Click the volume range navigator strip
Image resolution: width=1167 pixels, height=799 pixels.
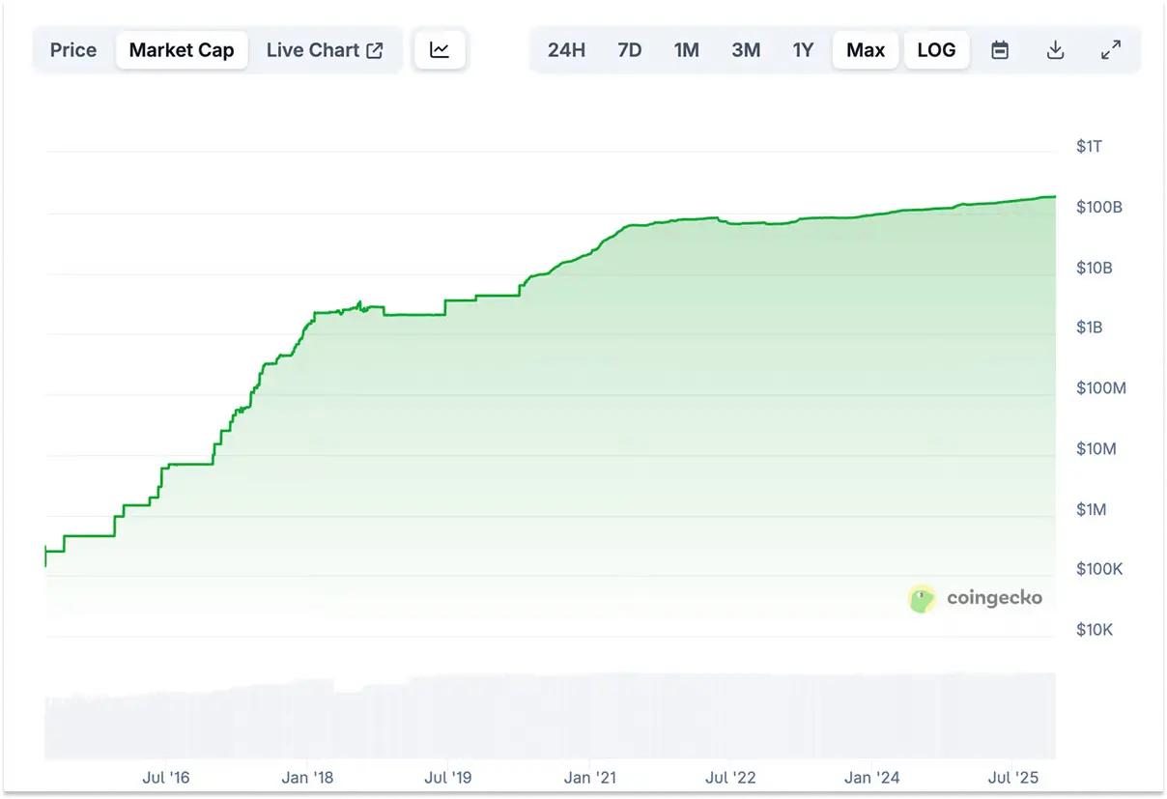[549, 716]
